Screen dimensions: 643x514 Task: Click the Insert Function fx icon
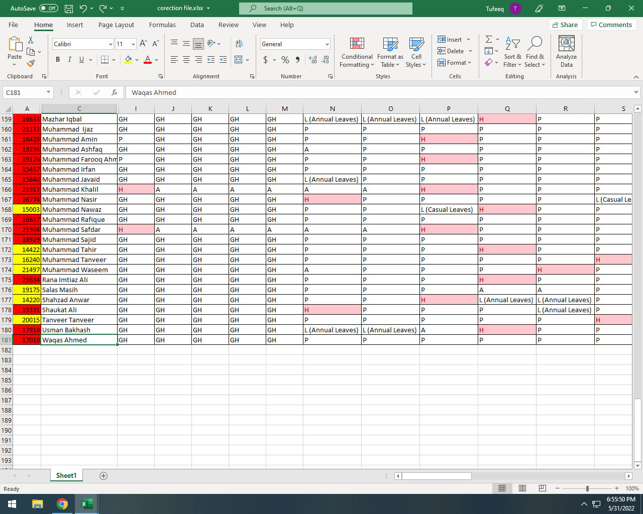click(x=115, y=92)
